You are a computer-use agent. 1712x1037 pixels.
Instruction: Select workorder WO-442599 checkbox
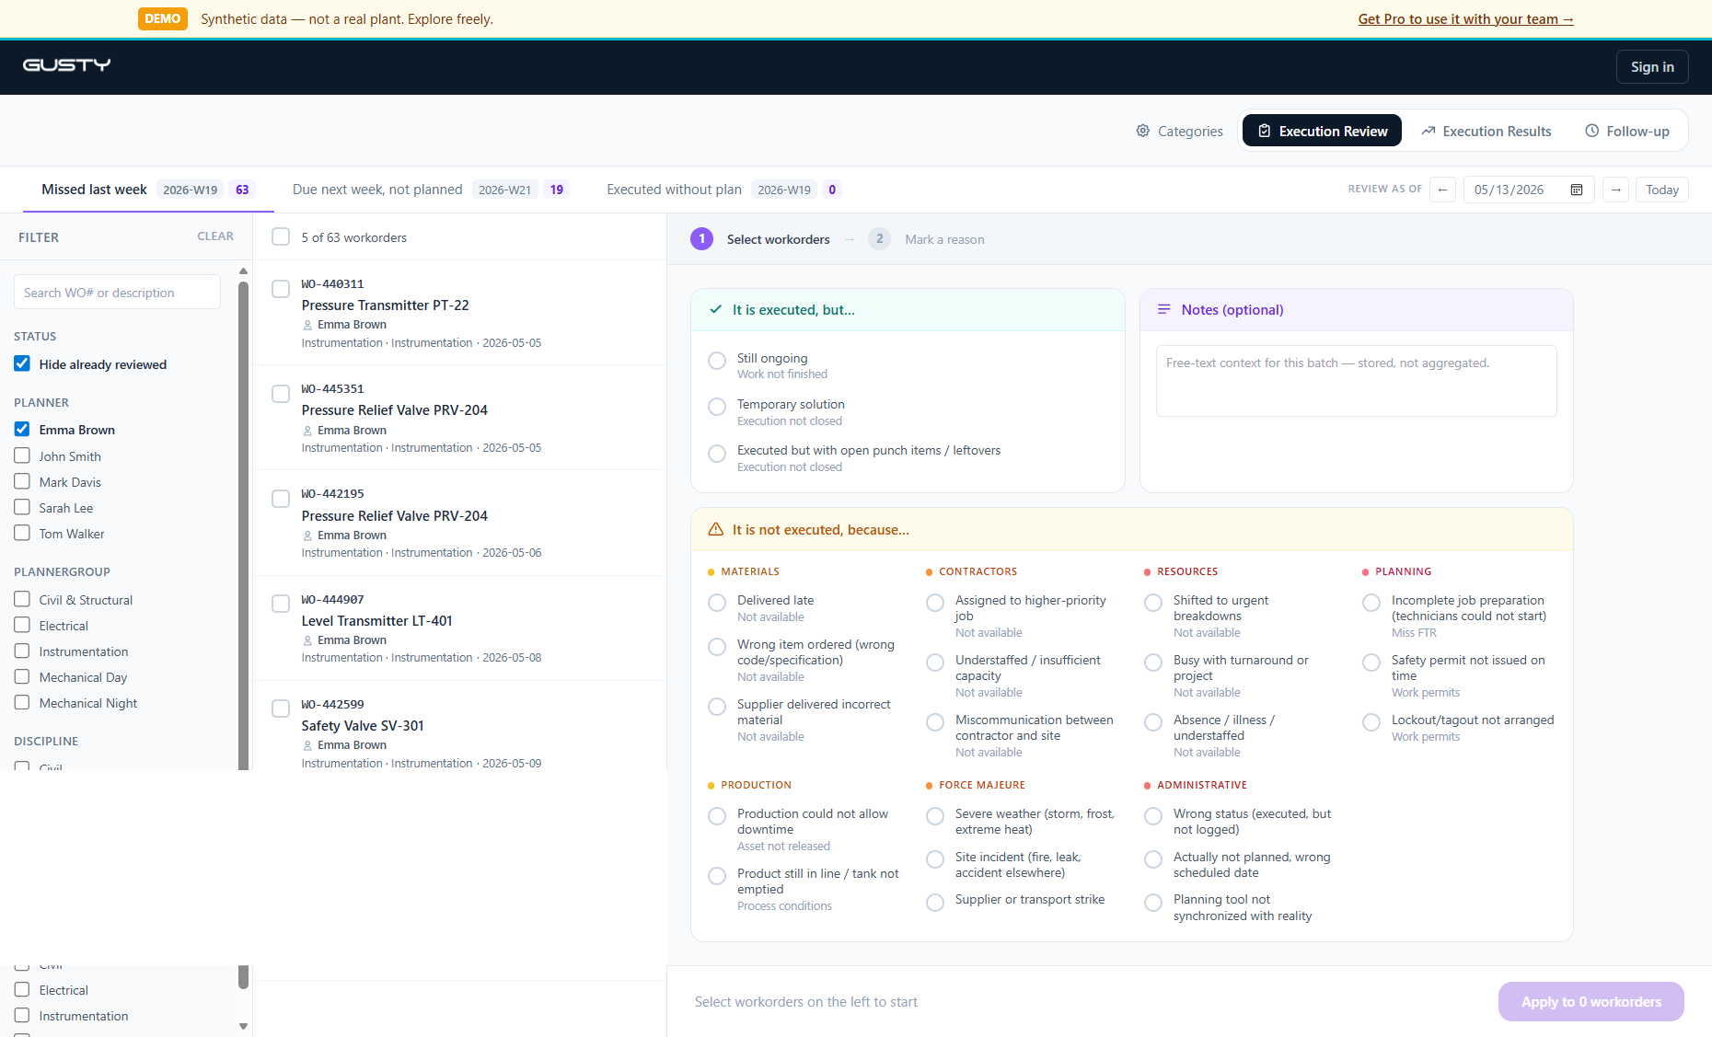click(281, 709)
